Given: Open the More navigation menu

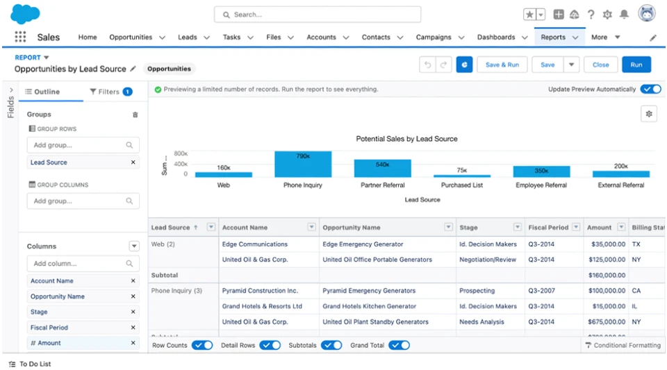Looking at the screenshot, I should (x=605, y=37).
